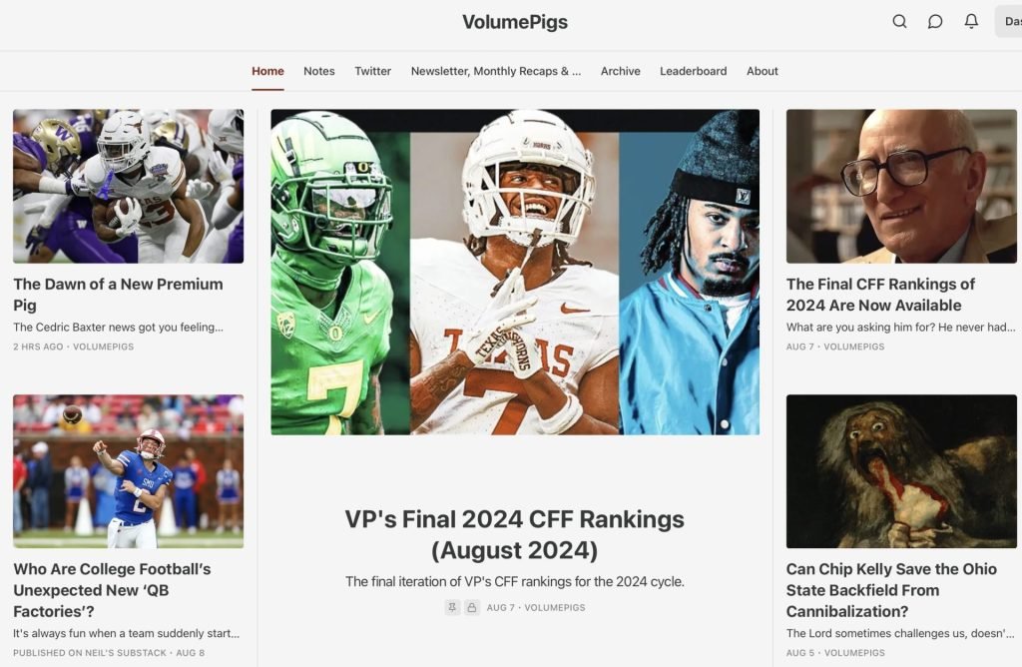Screen dimensions: 1022x667
Task: Click the pin icon under featured post
Action: (x=452, y=607)
